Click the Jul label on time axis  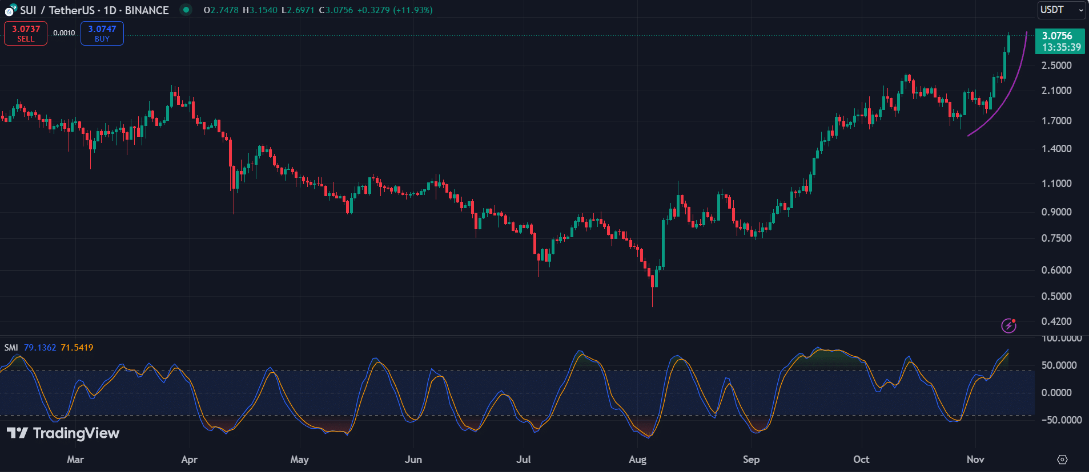pyautogui.click(x=524, y=459)
